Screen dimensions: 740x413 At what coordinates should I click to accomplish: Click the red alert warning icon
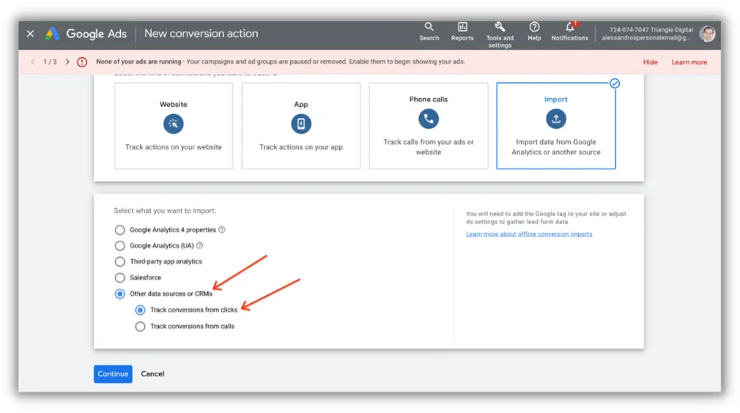coord(82,62)
